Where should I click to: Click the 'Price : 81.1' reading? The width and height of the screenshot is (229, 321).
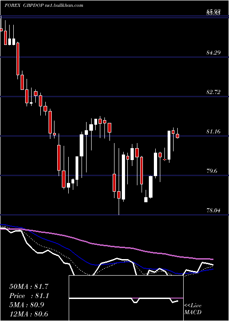[29, 296]
